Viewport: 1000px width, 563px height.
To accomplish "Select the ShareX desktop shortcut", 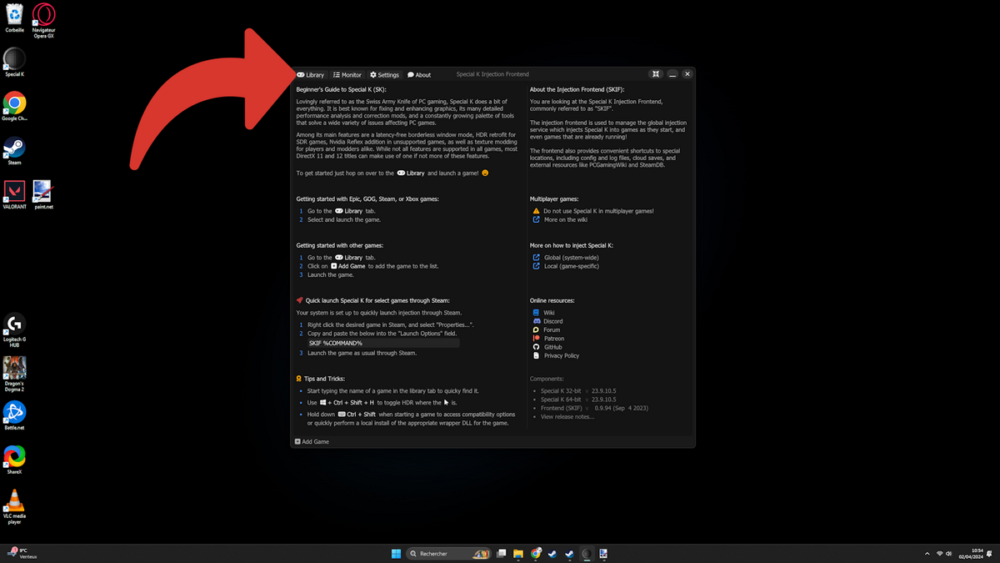I will click(14, 460).
